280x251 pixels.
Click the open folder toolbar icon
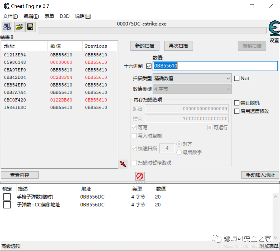(19, 27)
